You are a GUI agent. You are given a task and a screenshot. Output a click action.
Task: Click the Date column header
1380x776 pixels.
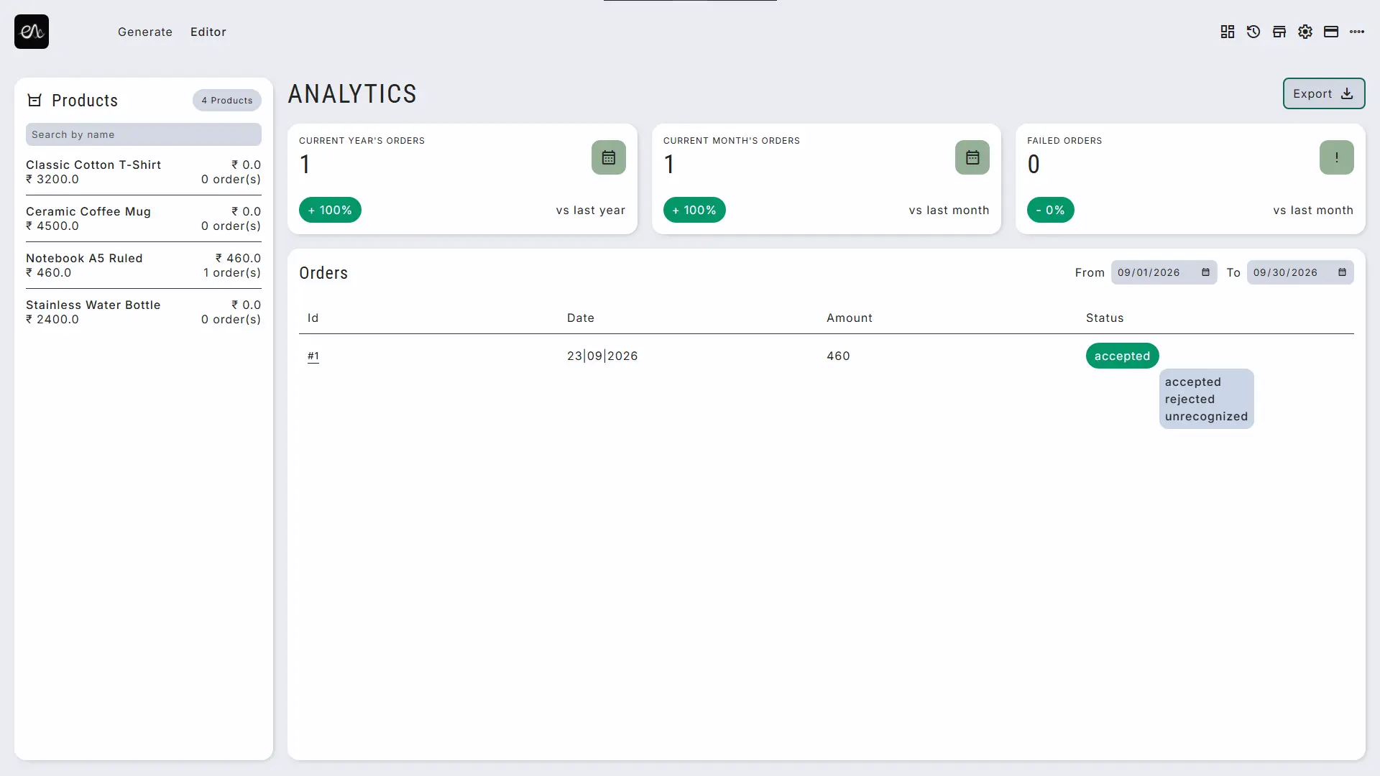581,318
